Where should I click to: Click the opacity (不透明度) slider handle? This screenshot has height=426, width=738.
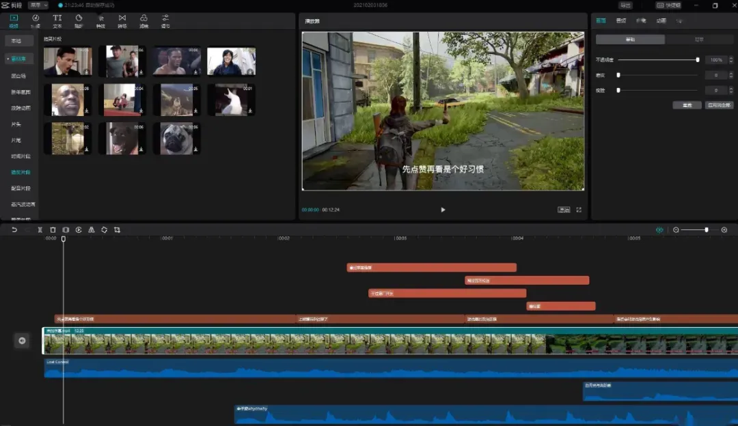(697, 60)
